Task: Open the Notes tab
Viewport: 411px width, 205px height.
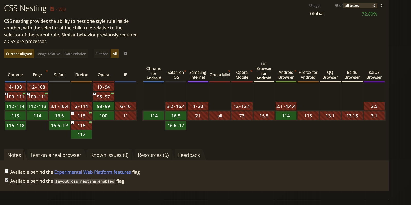Action: click(14, 155)
